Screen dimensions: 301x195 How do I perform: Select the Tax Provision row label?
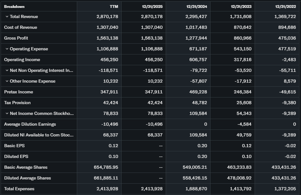[17, 103]
